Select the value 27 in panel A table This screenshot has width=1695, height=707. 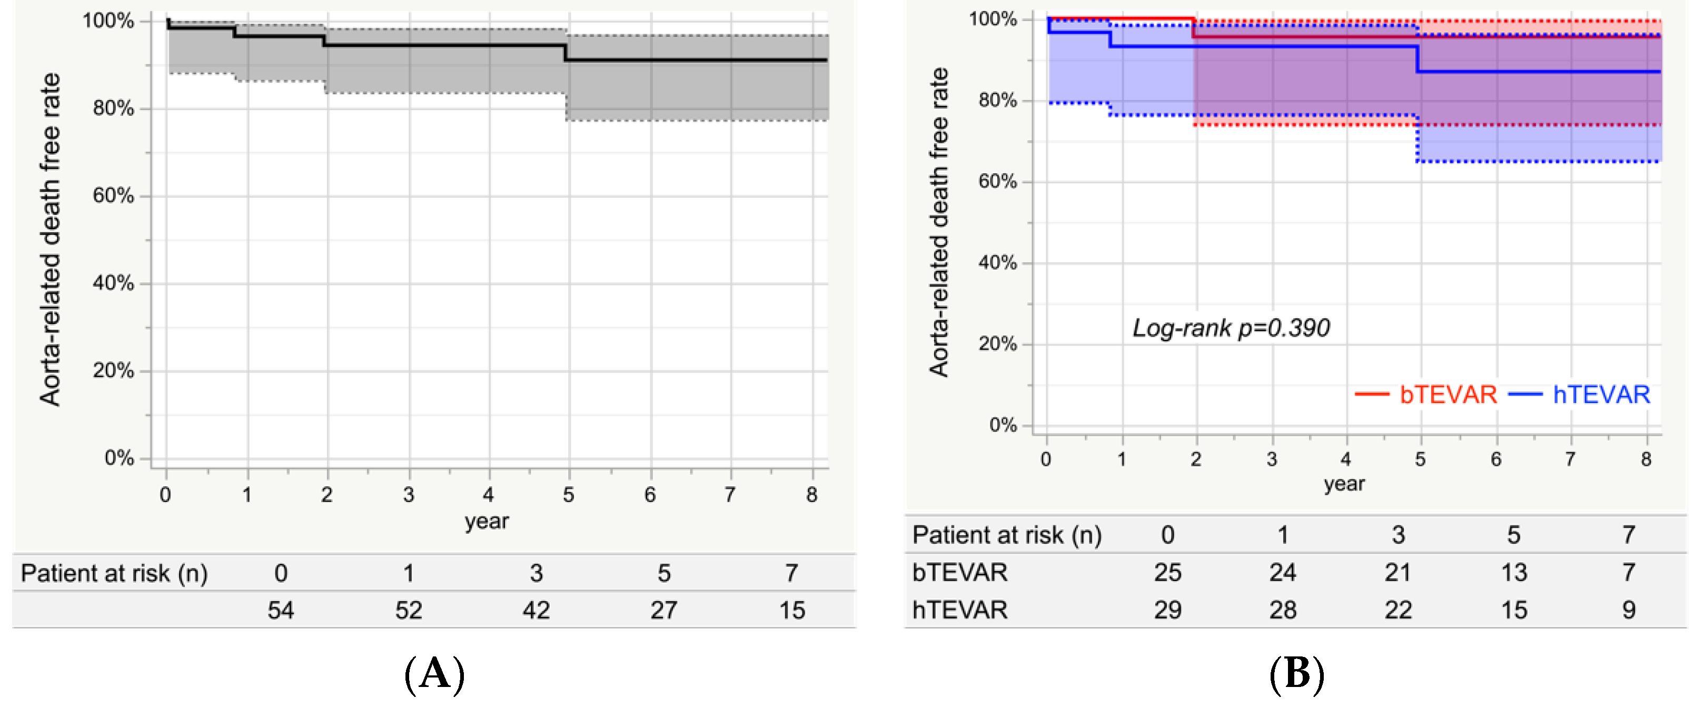click(x=664, y=610)
